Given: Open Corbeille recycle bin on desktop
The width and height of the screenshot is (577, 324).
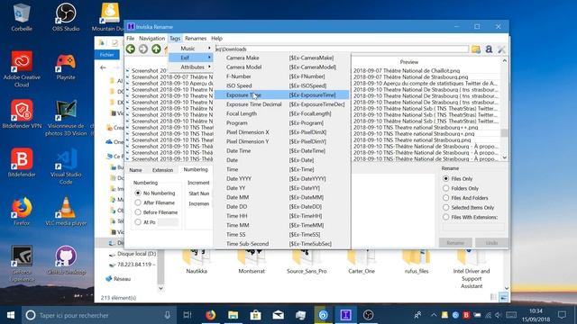Looking at the screenshot, I should [22, 17].
